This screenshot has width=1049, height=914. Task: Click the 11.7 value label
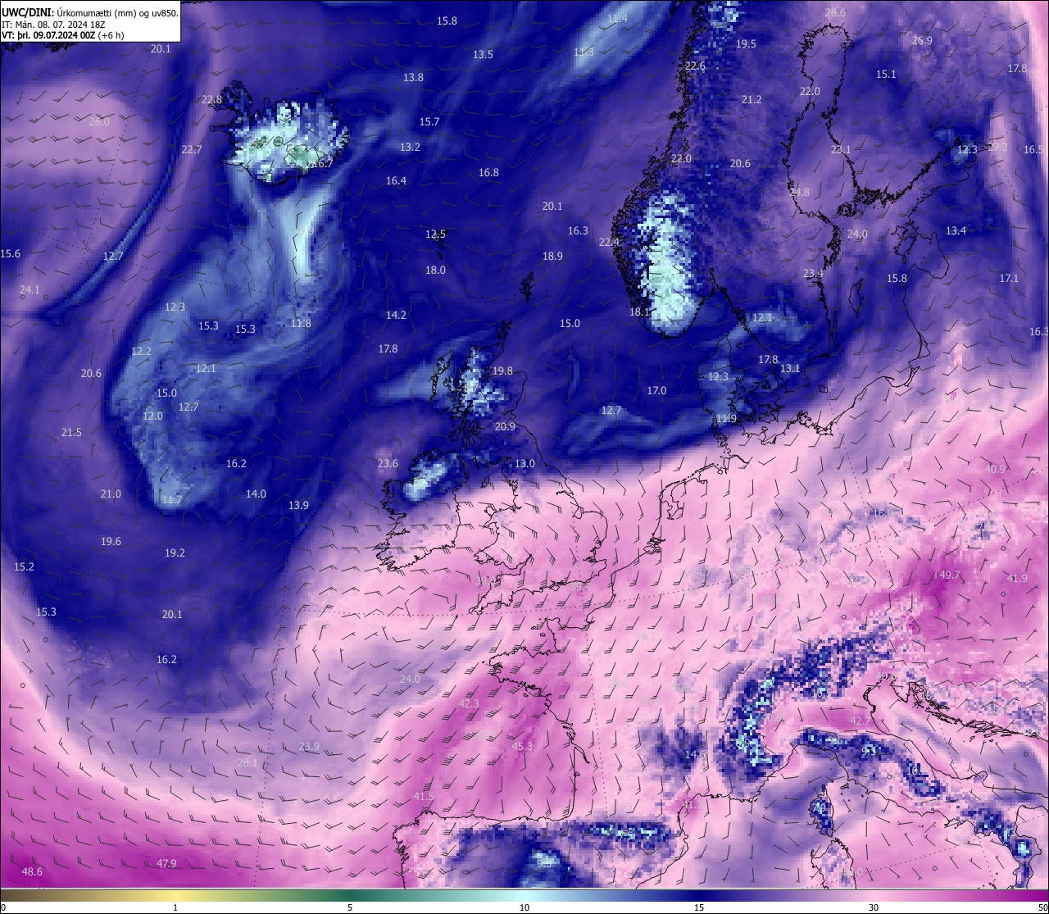172,500
